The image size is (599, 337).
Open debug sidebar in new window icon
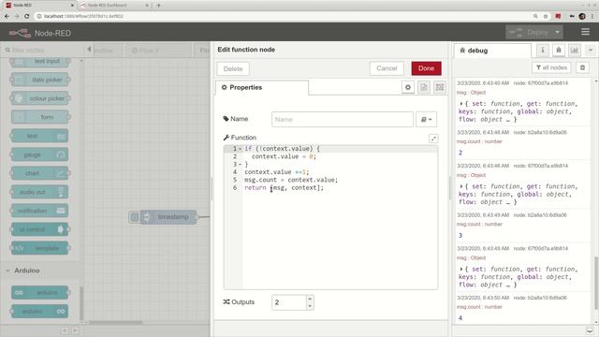(x=590, y=330)
